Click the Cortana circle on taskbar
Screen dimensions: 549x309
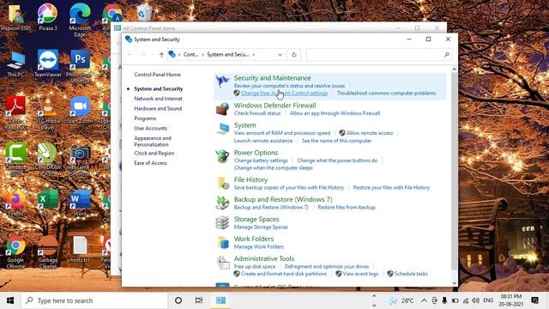[178, 300]
